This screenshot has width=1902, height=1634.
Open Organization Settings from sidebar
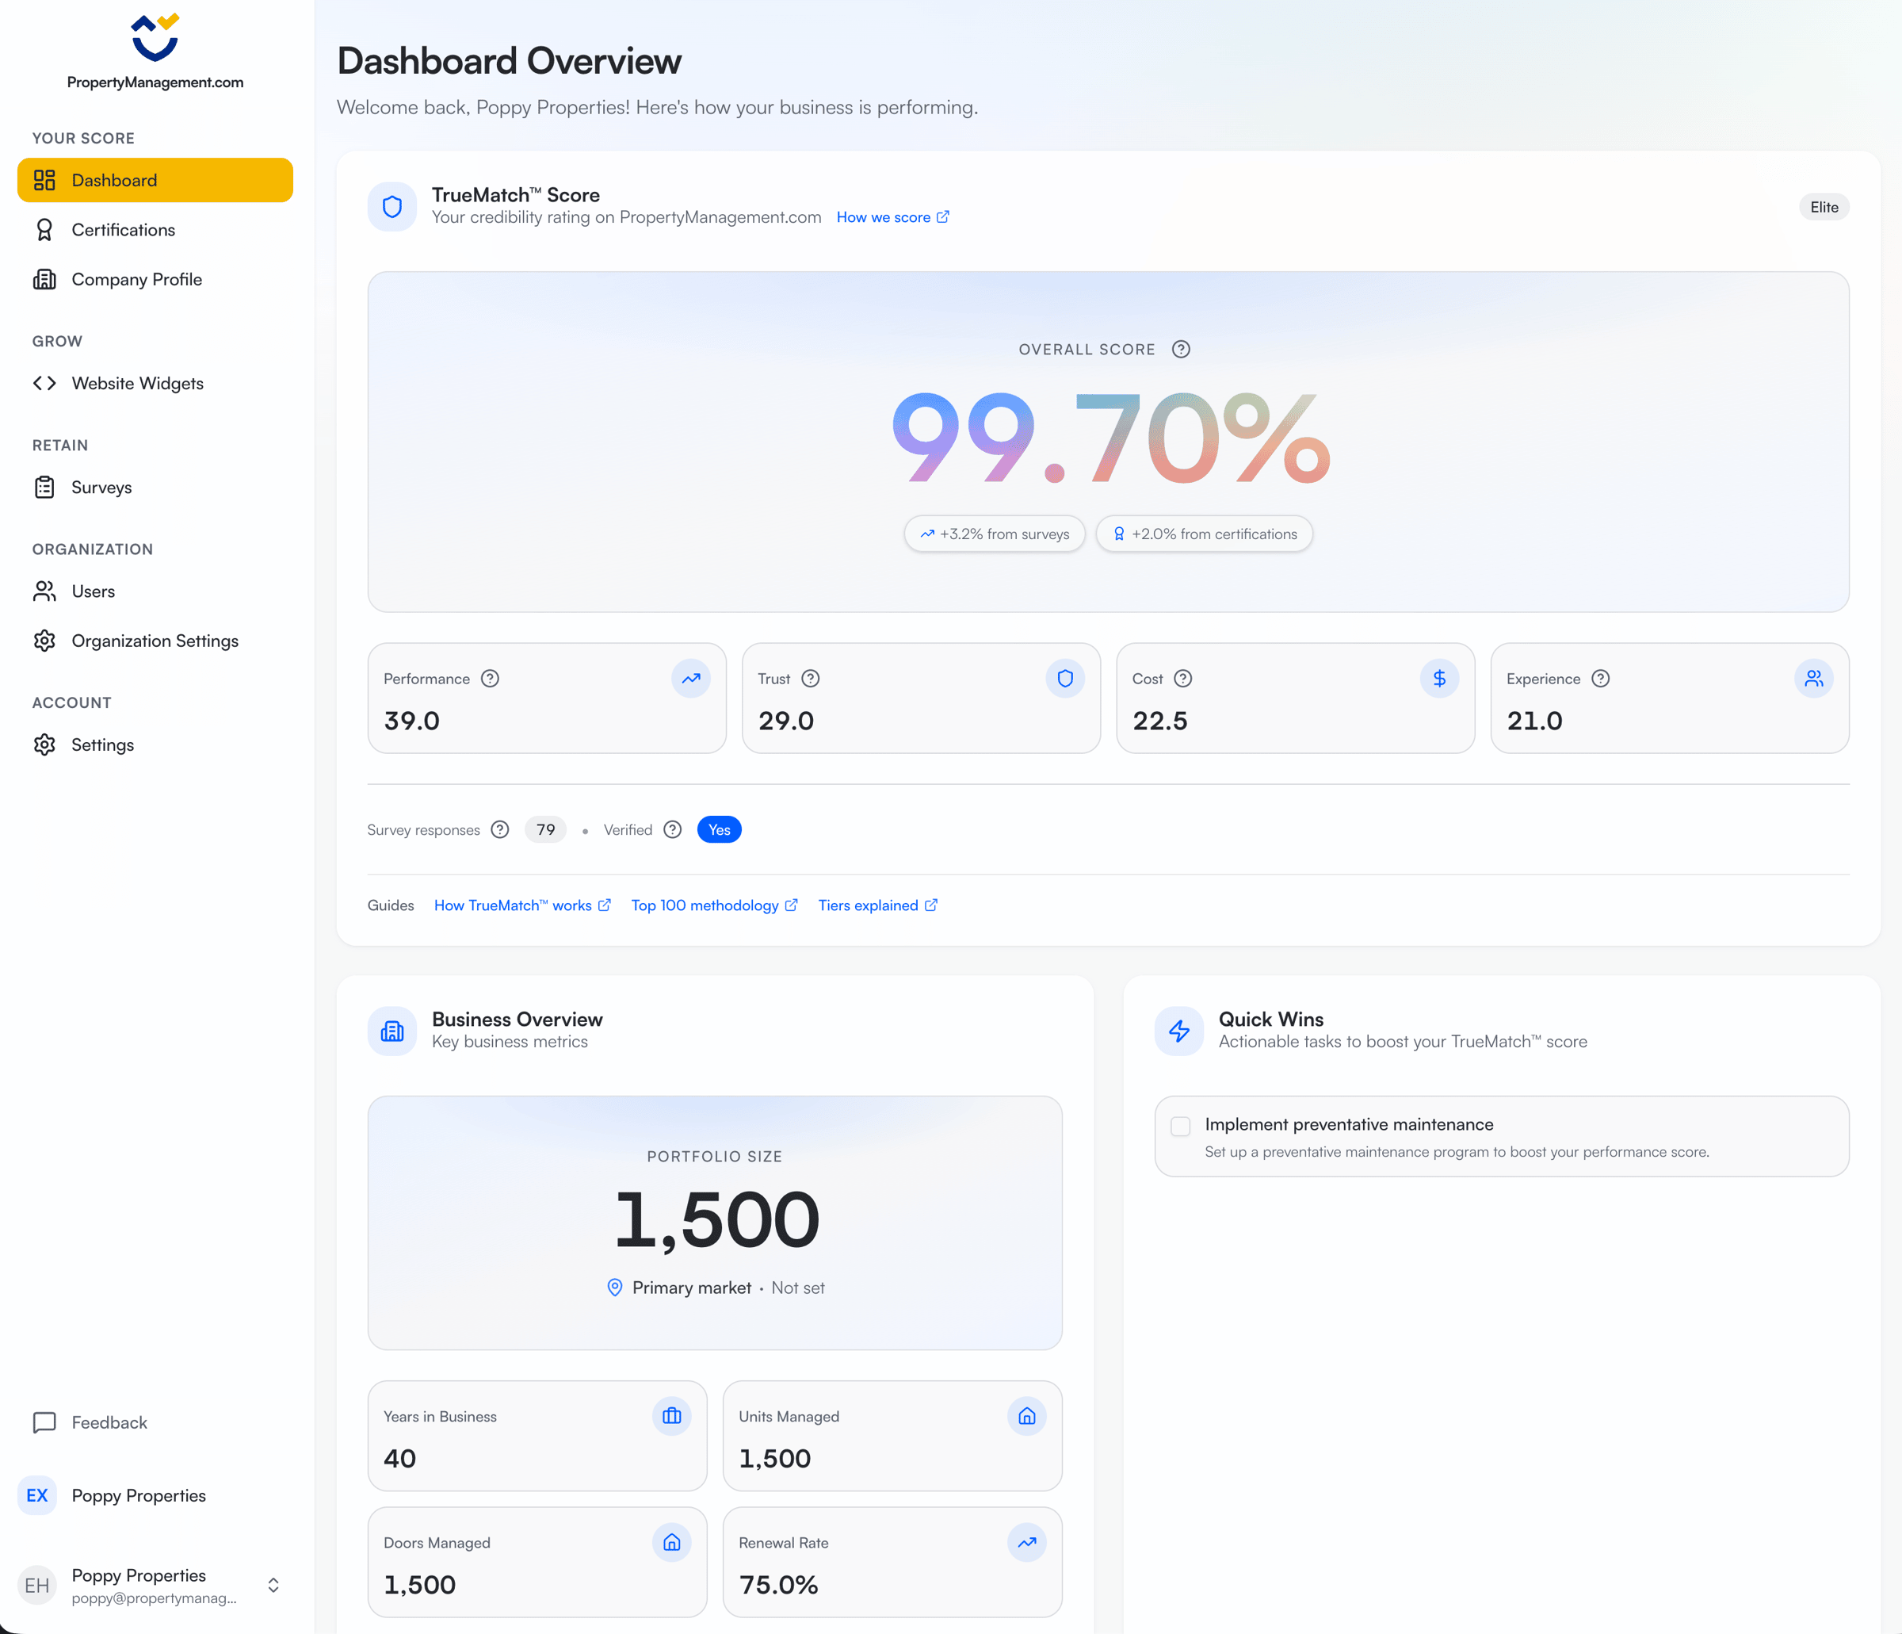tap(155, 641)
